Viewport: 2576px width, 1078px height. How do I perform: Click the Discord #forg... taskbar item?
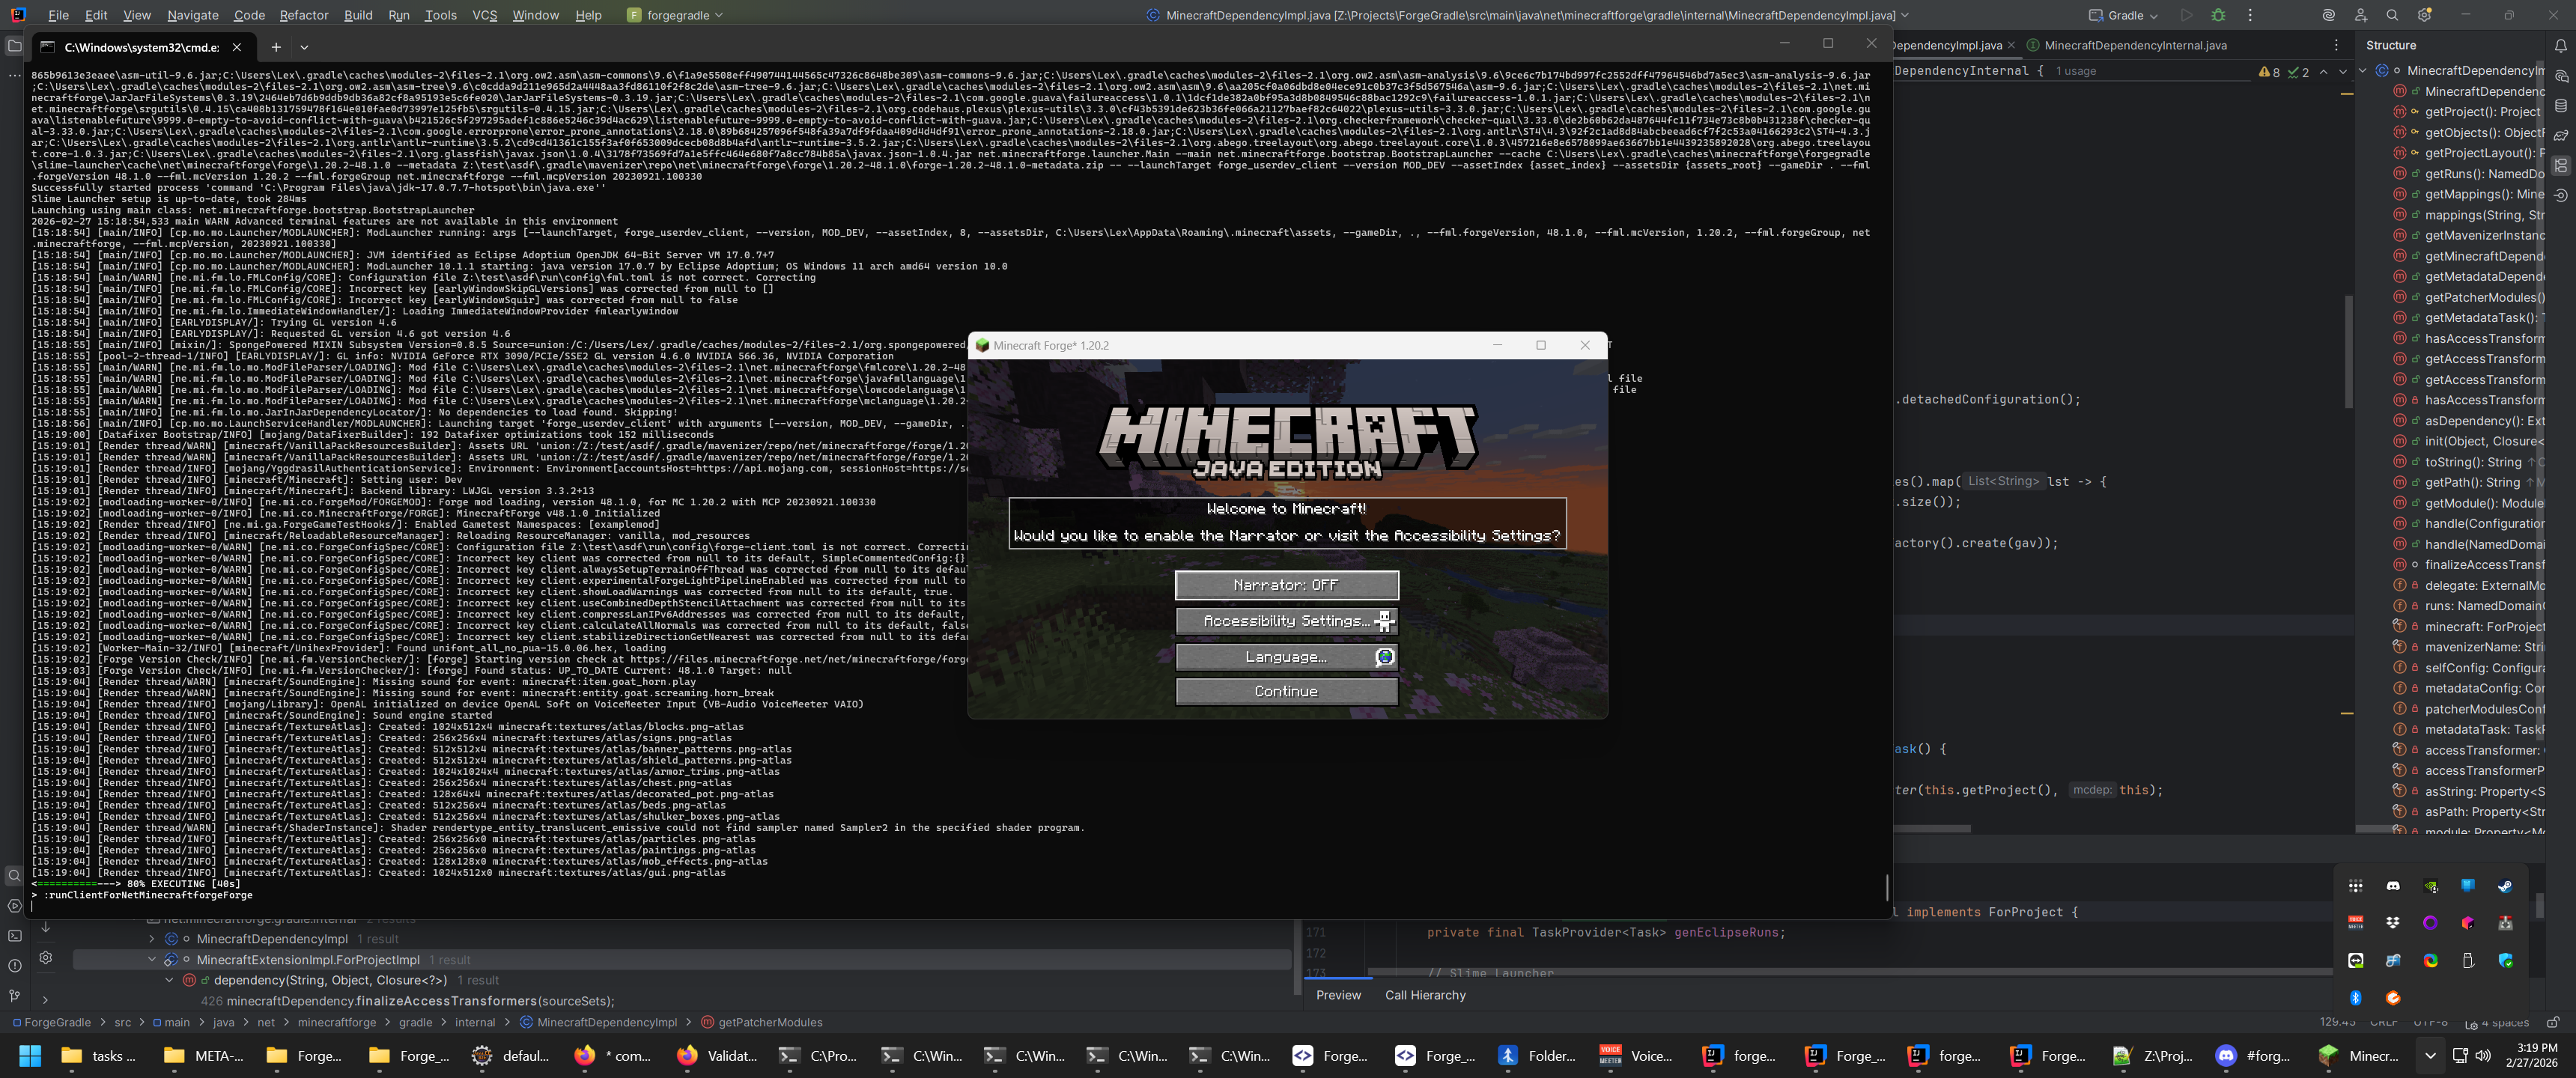pos(2252,1056)
